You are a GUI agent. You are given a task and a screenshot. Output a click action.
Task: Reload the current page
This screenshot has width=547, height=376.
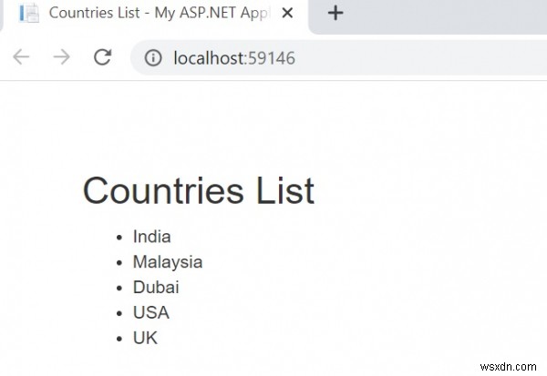pos(103,57)
